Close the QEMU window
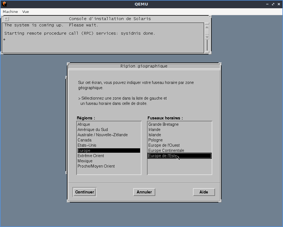 279,4
